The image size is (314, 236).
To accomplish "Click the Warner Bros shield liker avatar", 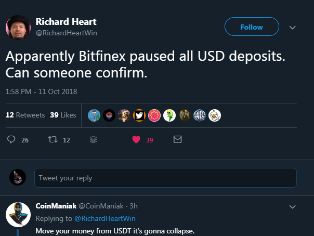I will [200, 115].
